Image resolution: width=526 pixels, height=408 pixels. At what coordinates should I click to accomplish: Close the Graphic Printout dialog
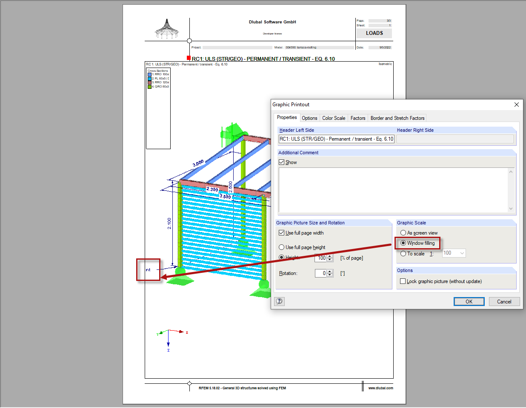click(517, 105)
